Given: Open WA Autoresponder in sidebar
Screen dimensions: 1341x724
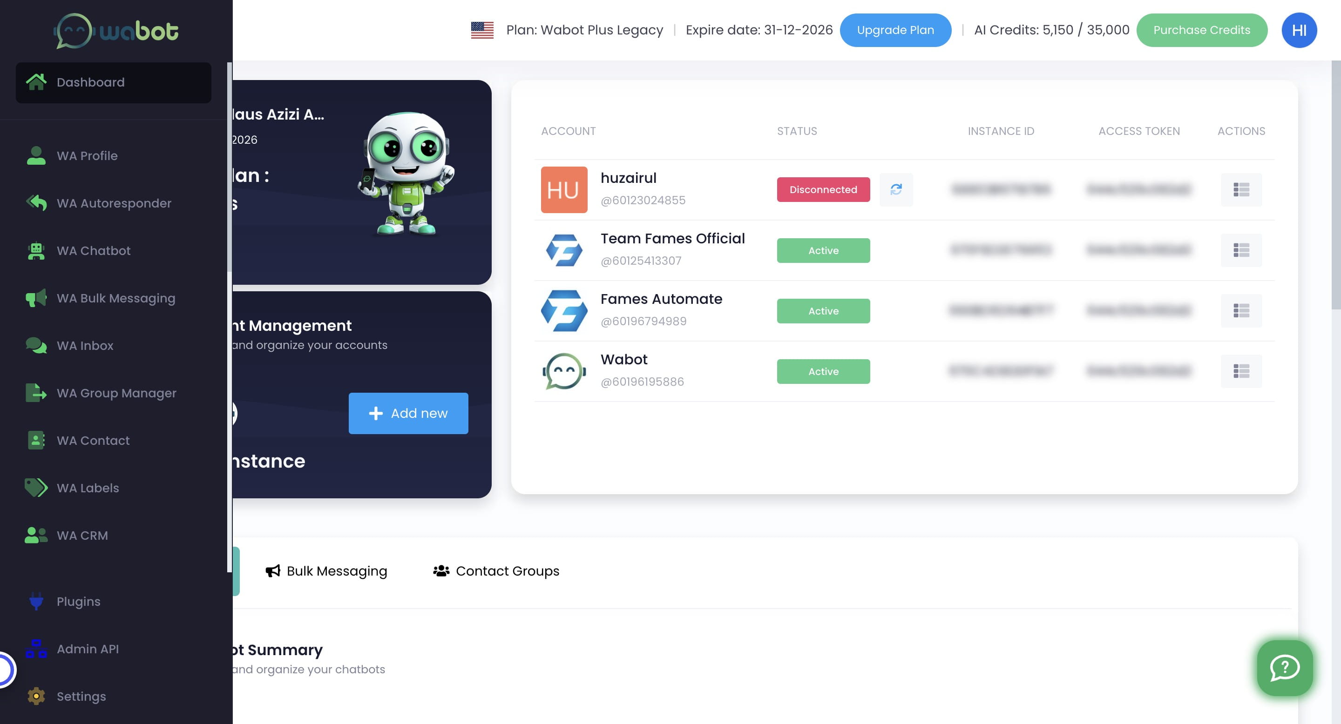Looking at the screenshot, I should coord(114,203).
